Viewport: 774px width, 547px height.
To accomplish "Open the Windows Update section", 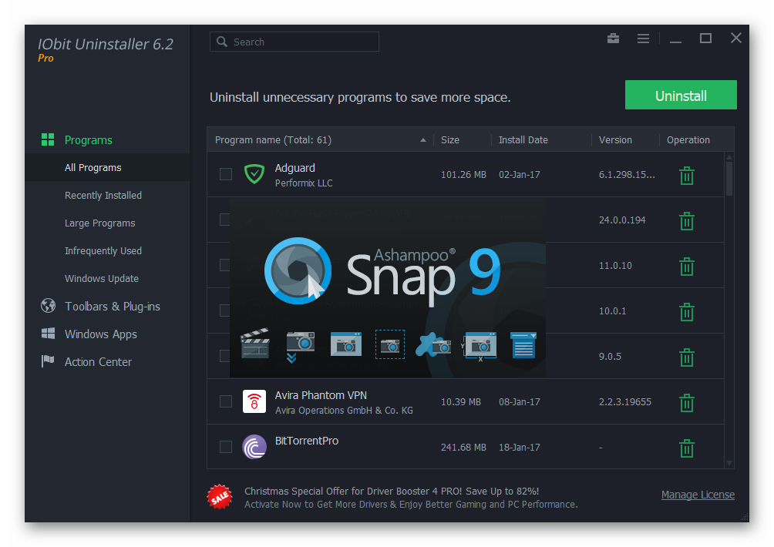I will (x=102, y=278).
